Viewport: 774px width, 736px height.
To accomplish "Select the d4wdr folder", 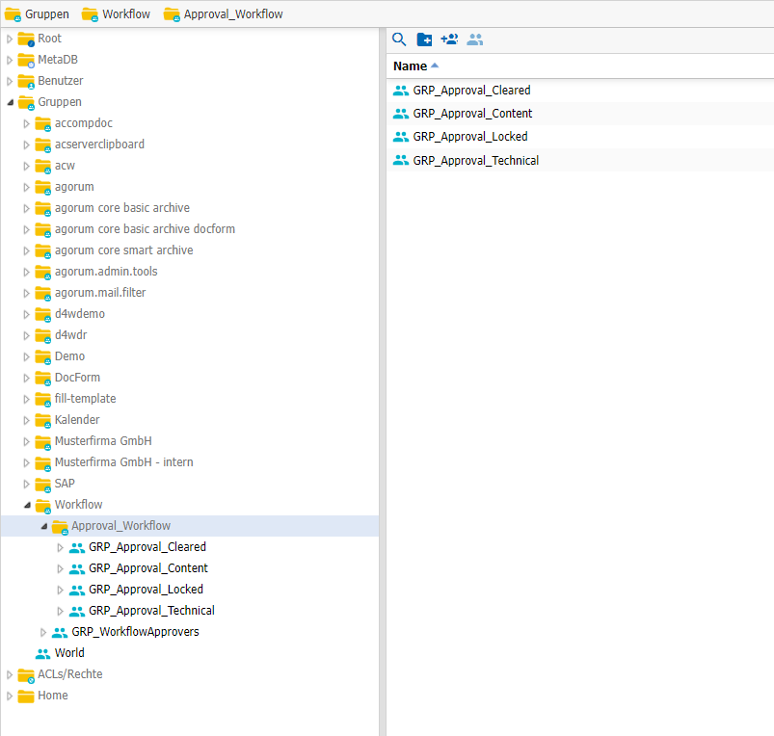I will [x=70, y=335].
